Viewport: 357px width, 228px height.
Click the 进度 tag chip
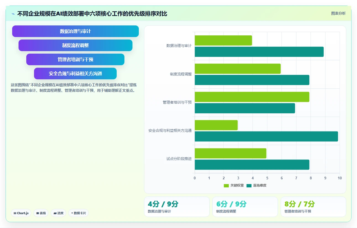point(58,213)
